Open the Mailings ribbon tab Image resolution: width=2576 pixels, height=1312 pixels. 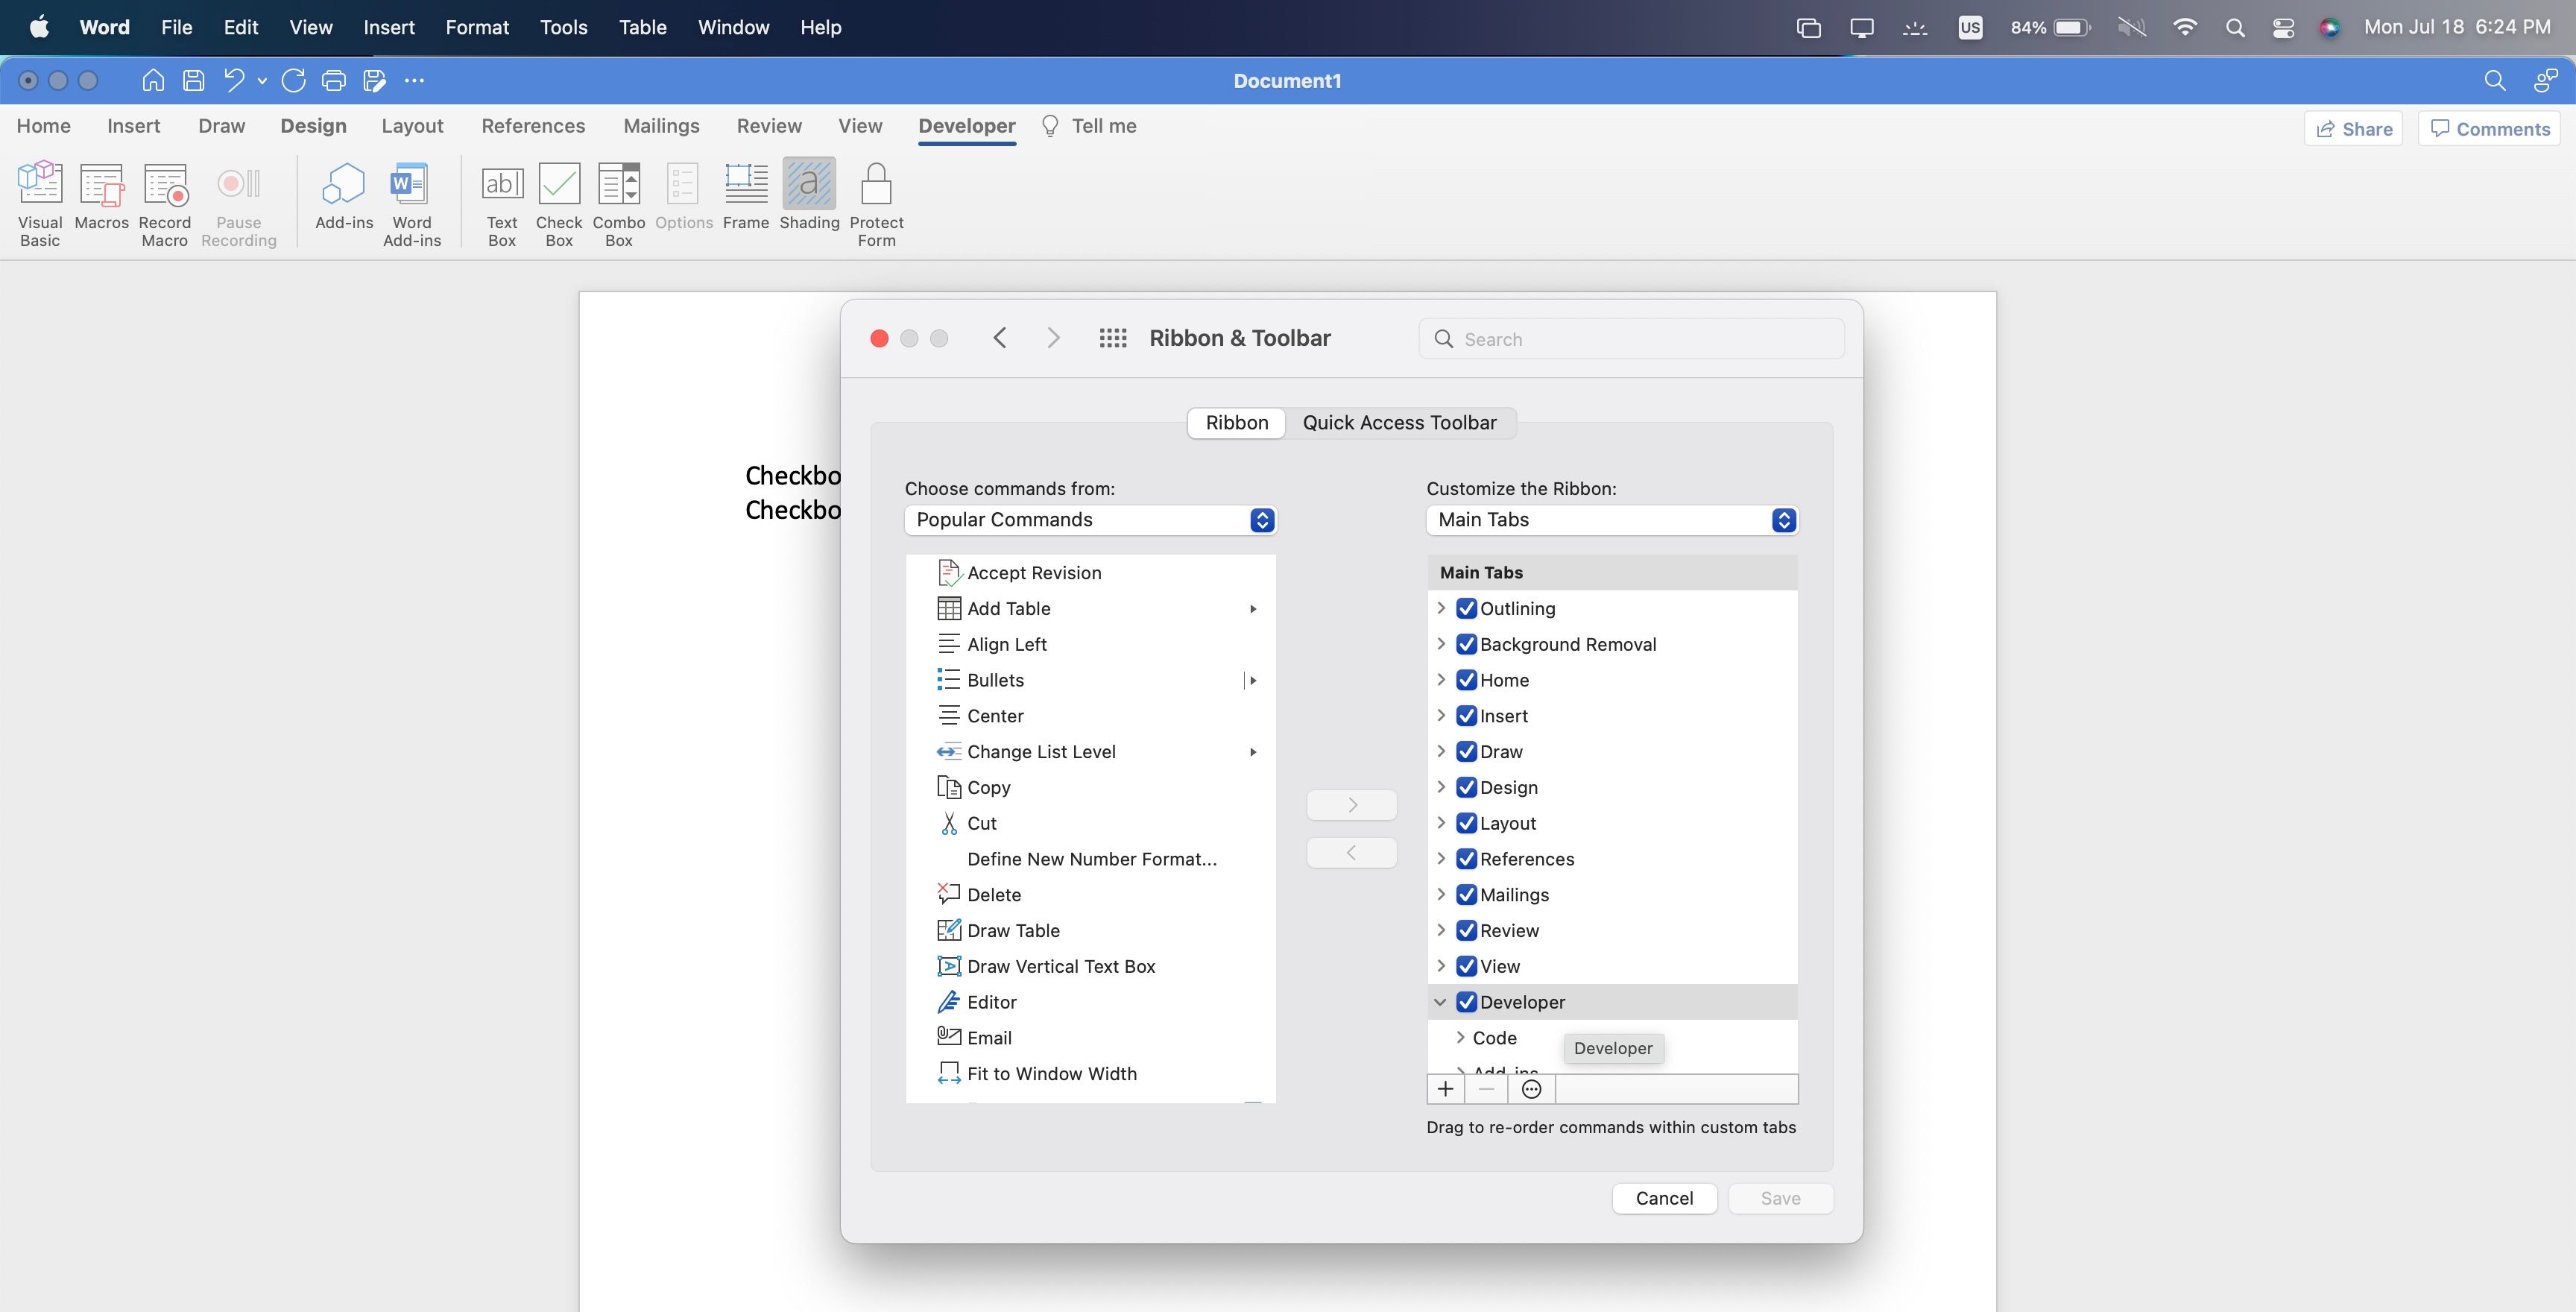[x=661, y=126]
